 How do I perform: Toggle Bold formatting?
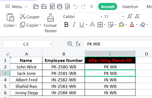[x=67, y=25]
